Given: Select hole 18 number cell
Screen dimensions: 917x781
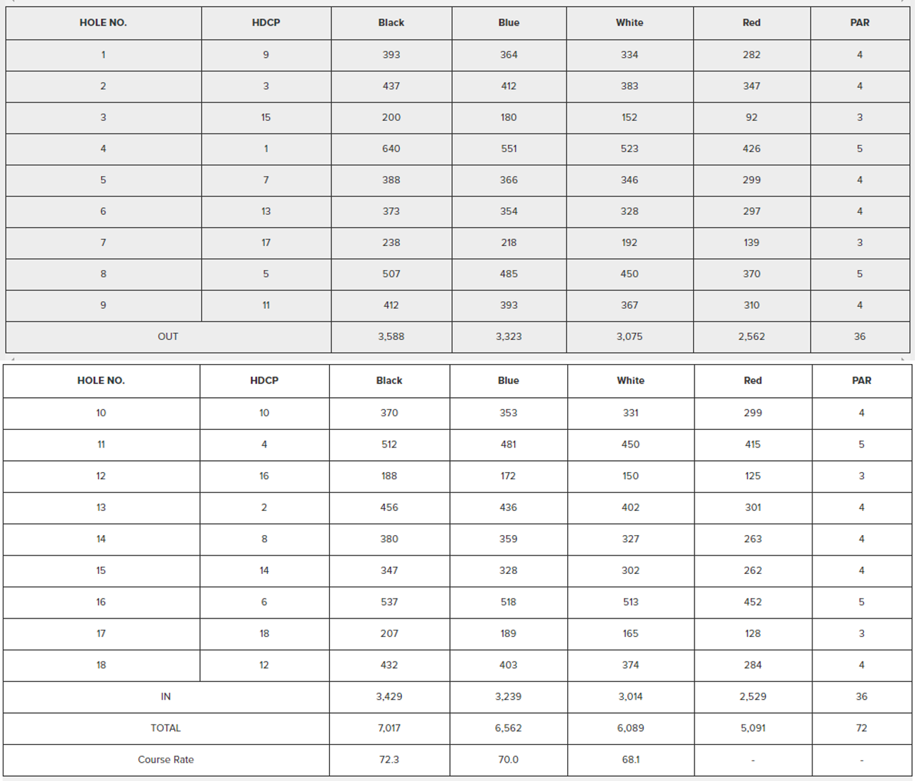Looking at the screenshot, I should click(101, 664).
